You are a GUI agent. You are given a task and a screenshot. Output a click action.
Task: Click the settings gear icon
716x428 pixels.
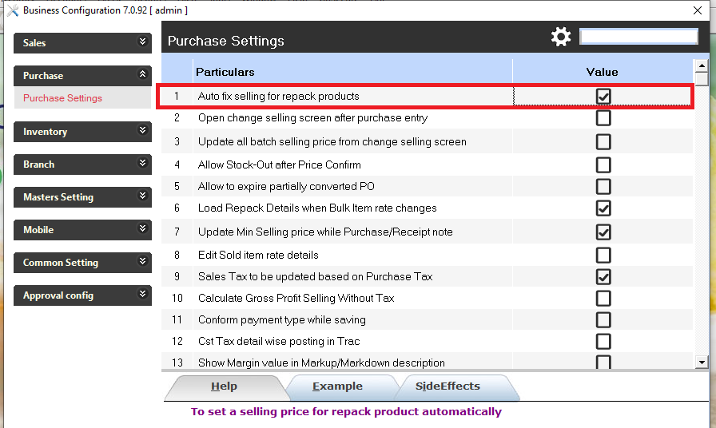click(x=562, y=37)
